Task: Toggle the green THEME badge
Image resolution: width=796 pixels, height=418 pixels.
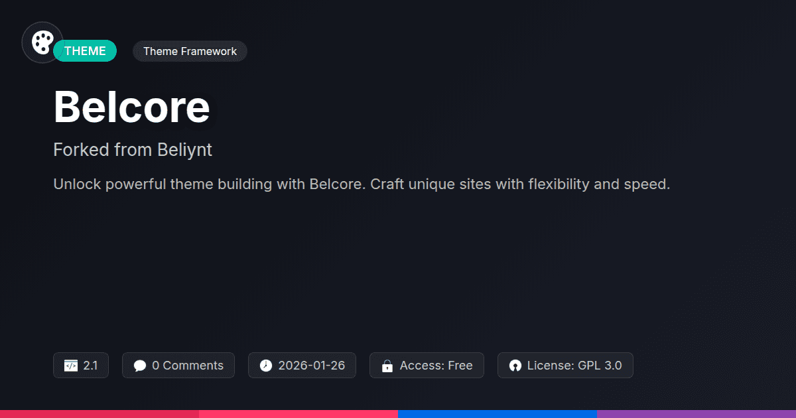Action: (x=85, y=50)
